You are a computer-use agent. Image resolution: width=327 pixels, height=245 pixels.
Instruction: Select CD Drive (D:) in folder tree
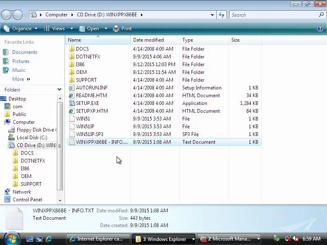click(x=36, y=145)
